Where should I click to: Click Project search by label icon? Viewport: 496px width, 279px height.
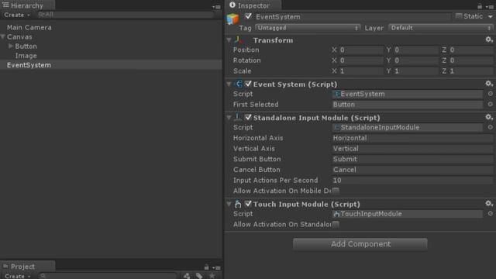pyautogui.click(x=199, y=276)
